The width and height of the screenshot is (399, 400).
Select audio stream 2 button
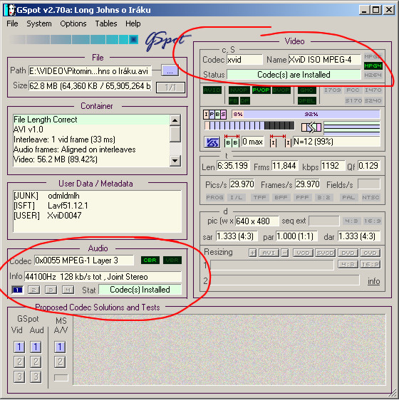click(33, 290)
